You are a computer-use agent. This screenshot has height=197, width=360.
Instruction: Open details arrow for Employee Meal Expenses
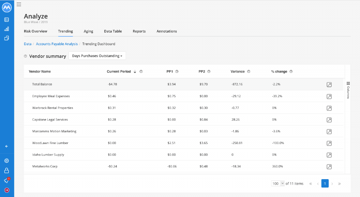coord(329,96)
